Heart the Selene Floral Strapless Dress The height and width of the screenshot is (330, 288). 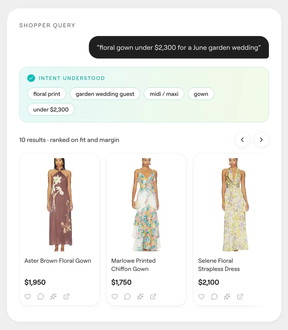click(202, 297)
